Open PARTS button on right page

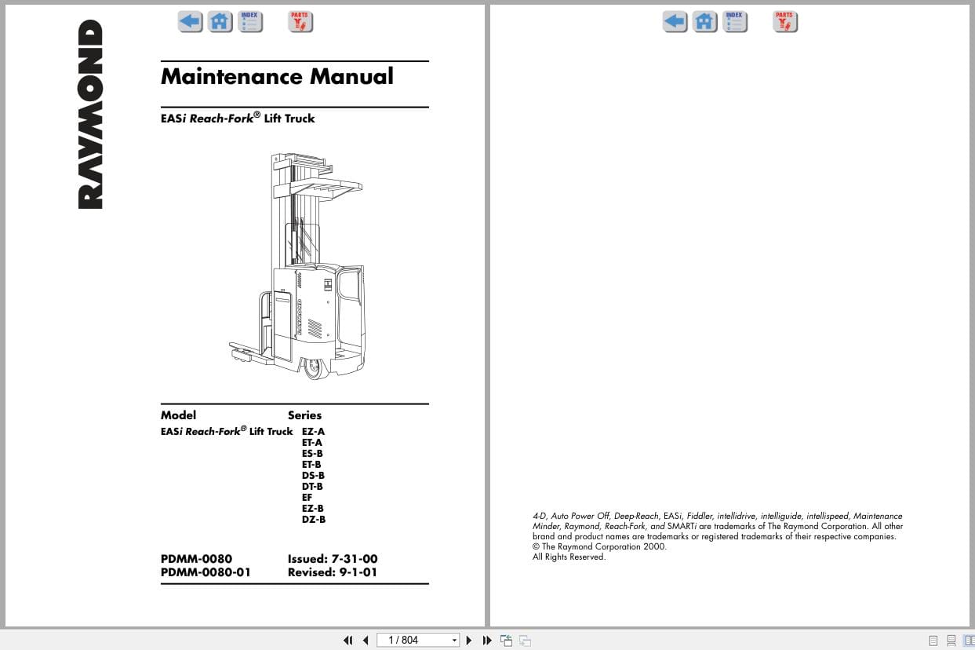(x=784, y=21)
